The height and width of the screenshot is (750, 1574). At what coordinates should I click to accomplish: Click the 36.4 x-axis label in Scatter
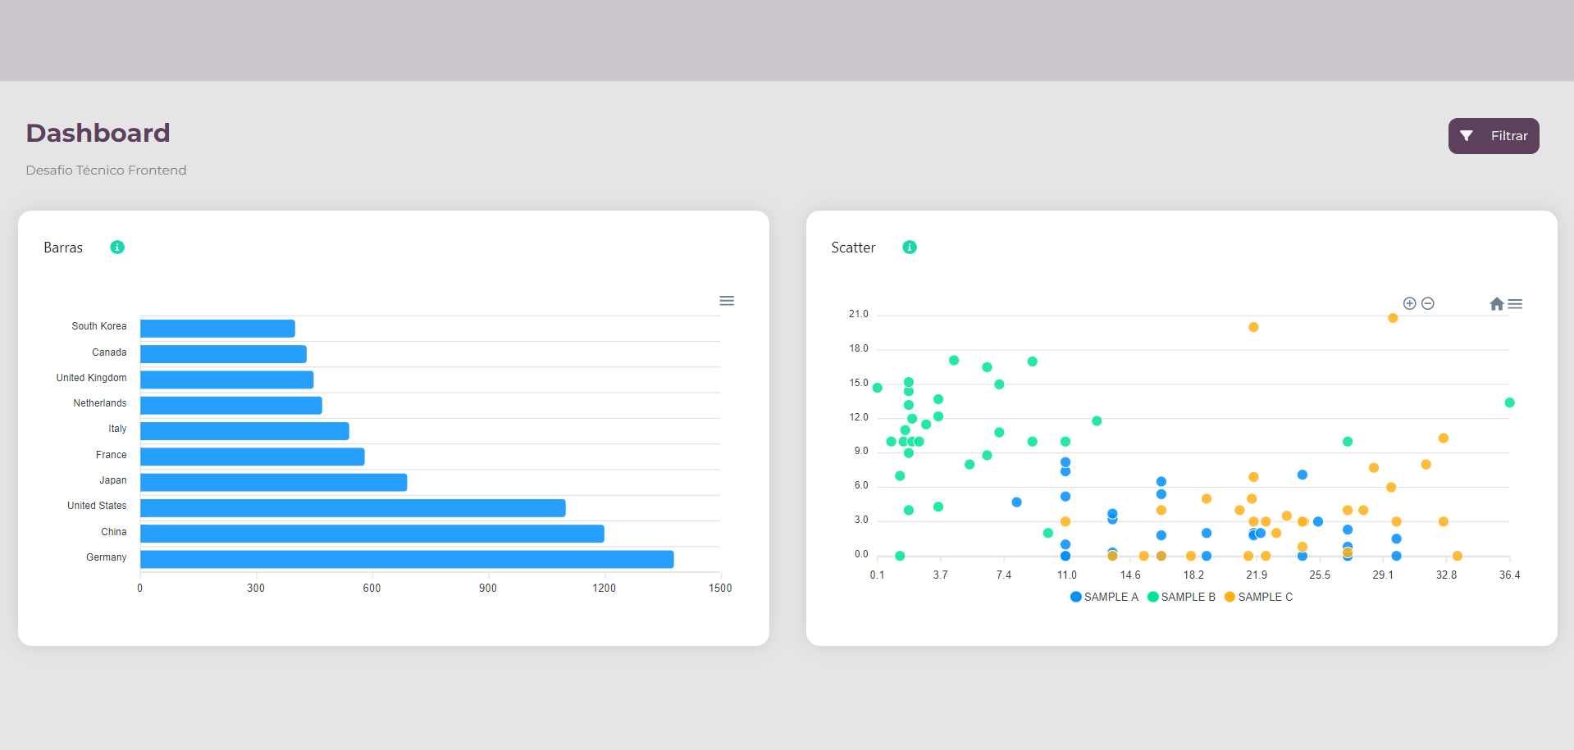point(1509,575)
